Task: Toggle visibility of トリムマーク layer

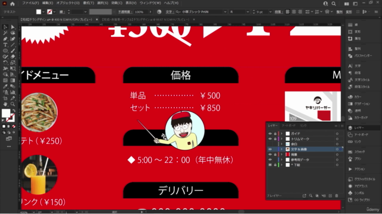Action: click(270, 139)
